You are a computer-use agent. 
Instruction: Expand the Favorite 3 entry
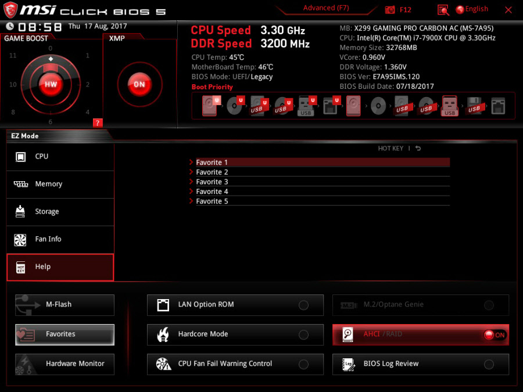point(212,182)
